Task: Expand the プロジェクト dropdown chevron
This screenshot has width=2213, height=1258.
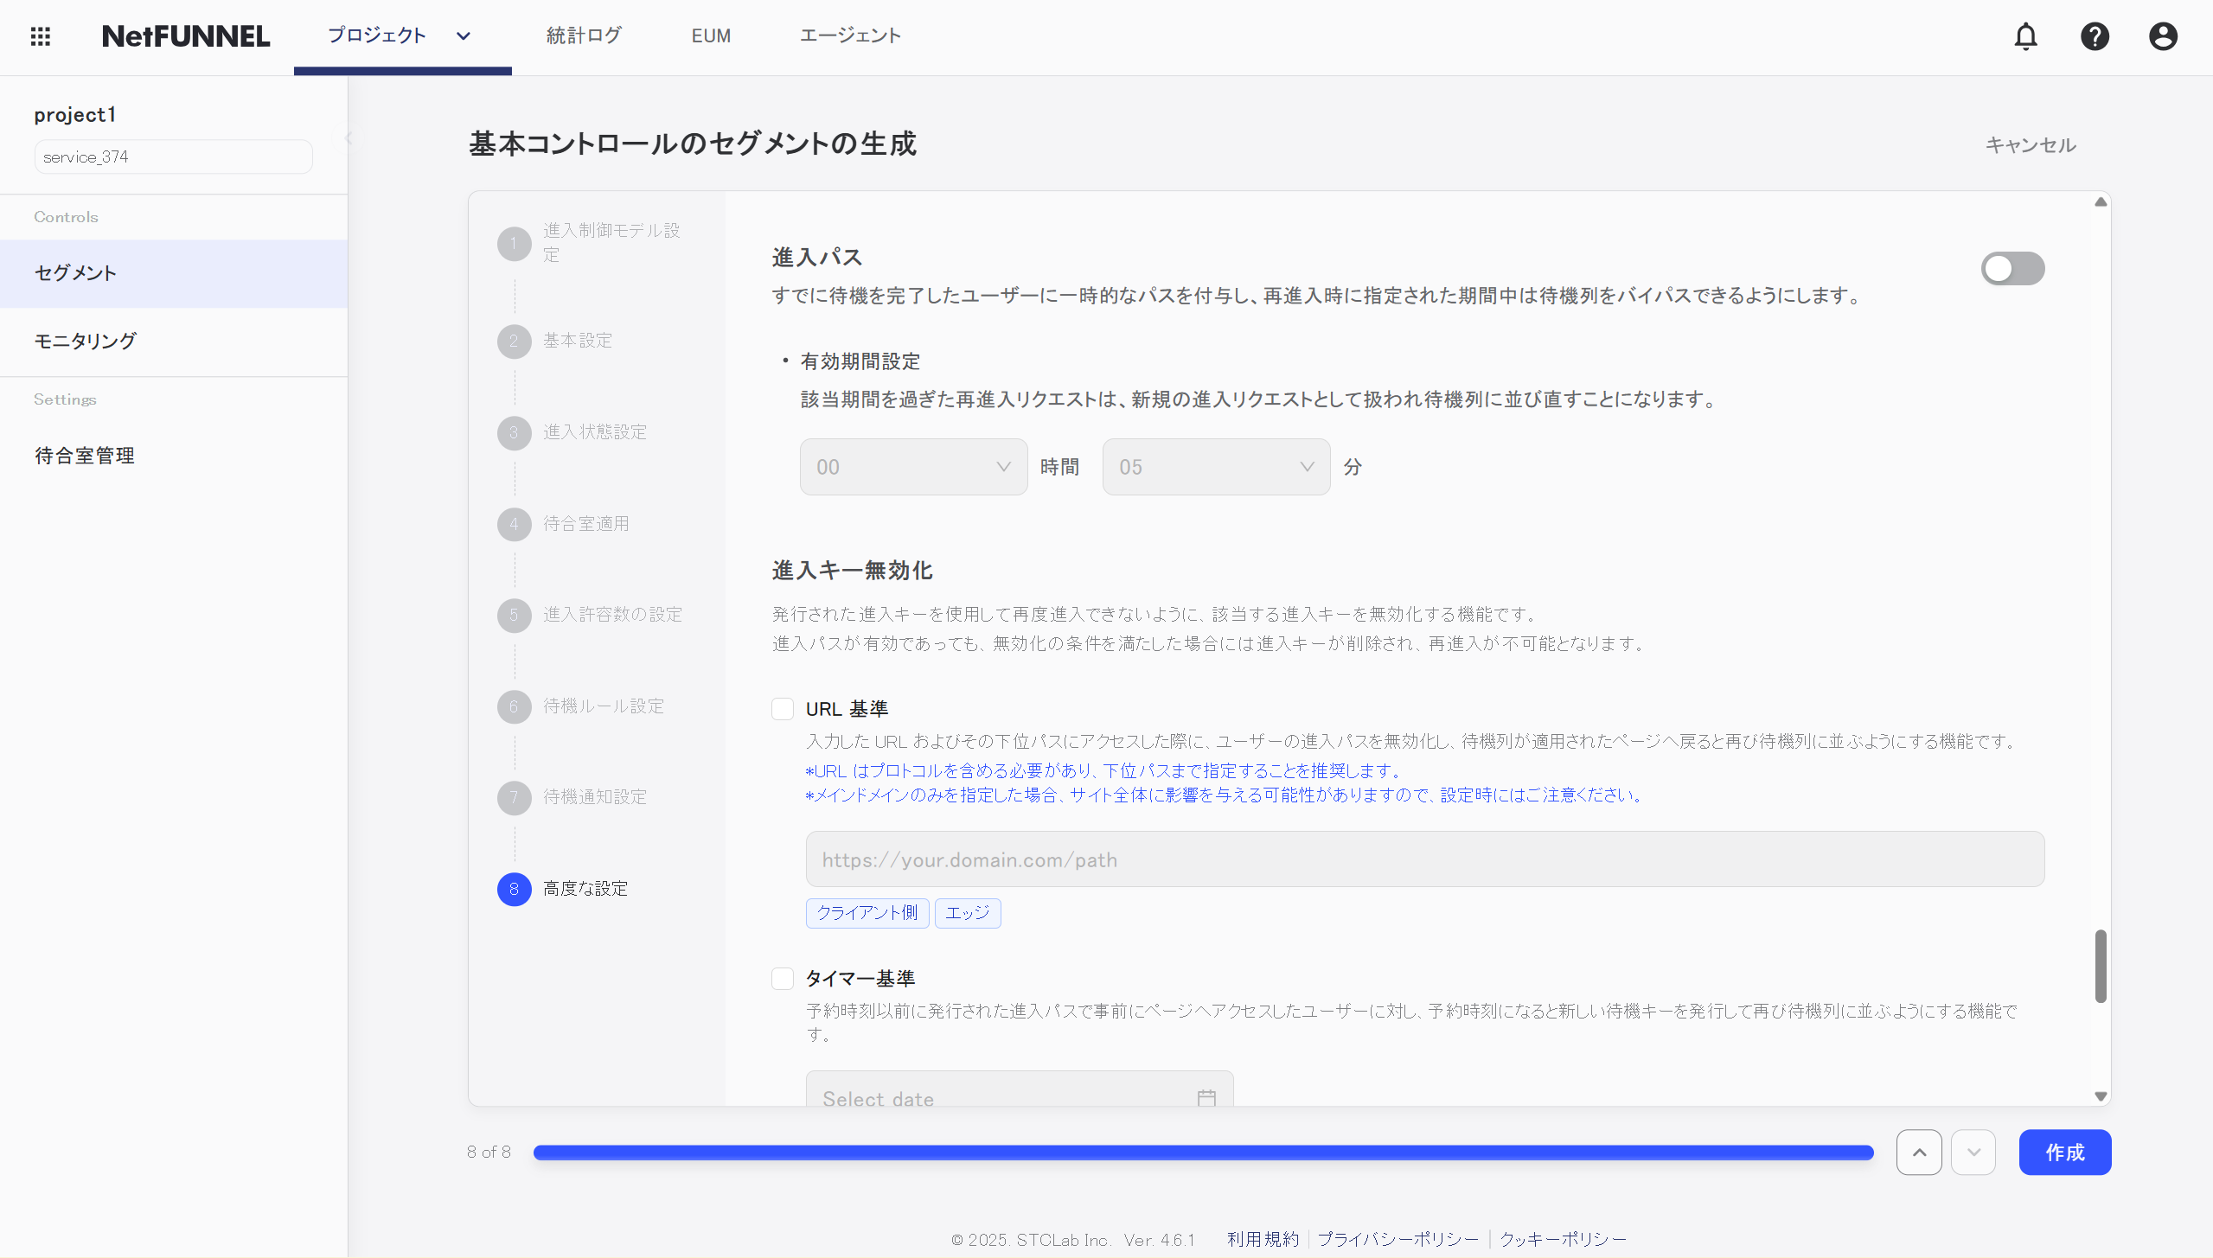Action: coord(464,36)
